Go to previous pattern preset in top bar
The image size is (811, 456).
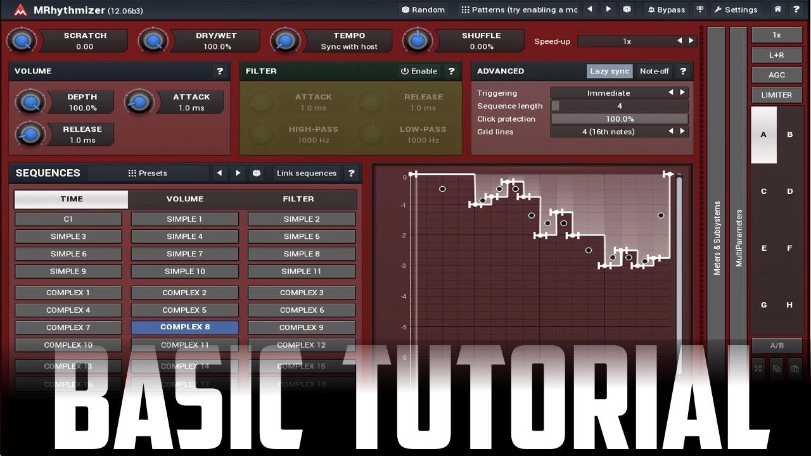(590, 9)
